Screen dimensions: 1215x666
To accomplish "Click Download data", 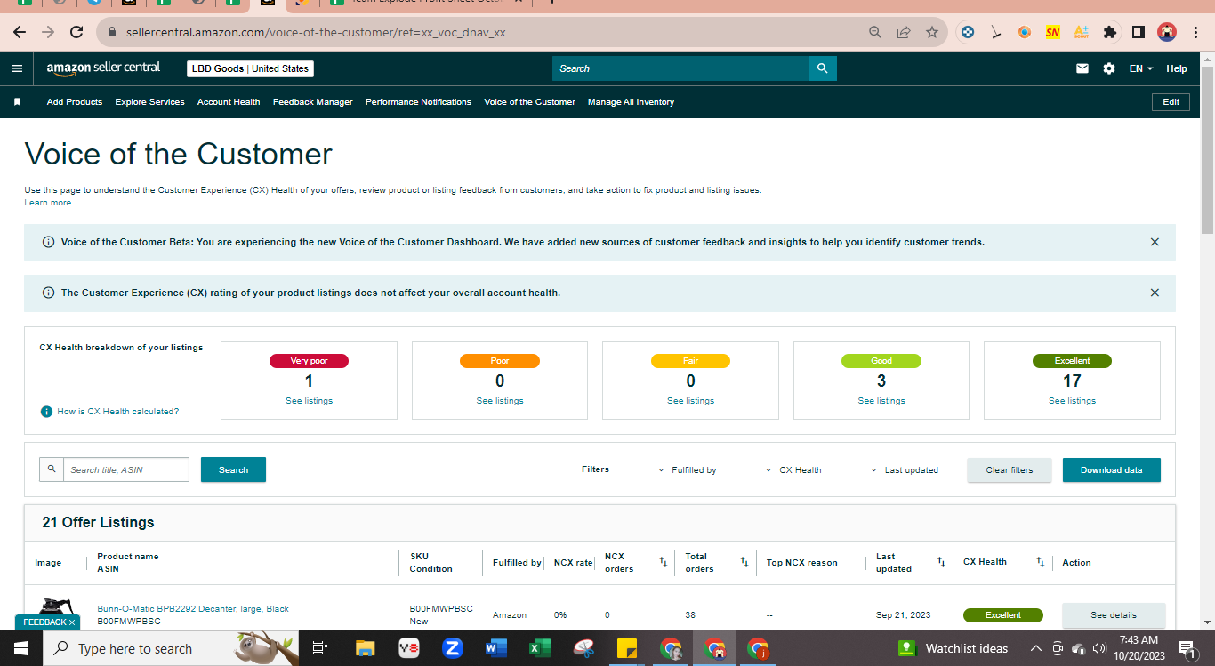I will click(x=1112, y=470).
